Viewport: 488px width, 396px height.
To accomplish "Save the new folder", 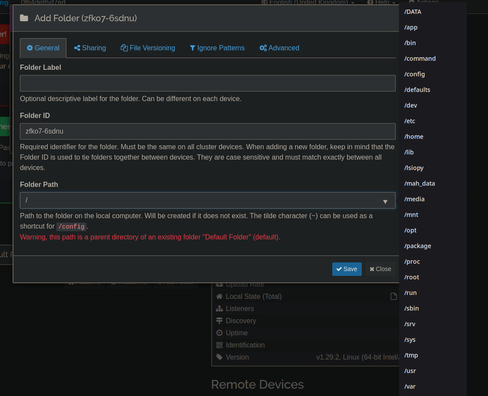I will 347,269.
